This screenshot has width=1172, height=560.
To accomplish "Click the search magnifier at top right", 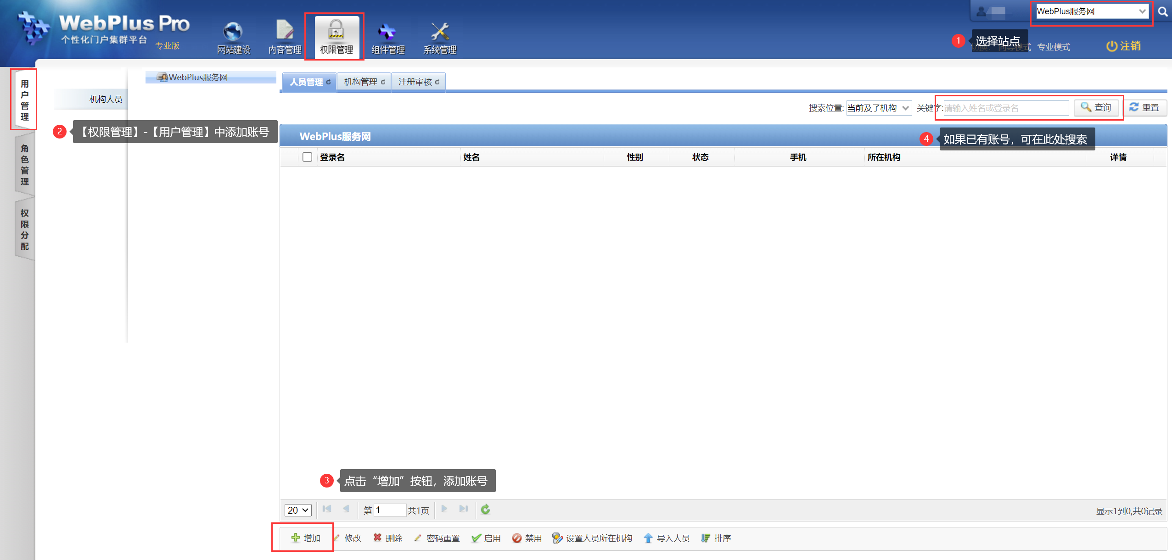I will point(1162,11).
